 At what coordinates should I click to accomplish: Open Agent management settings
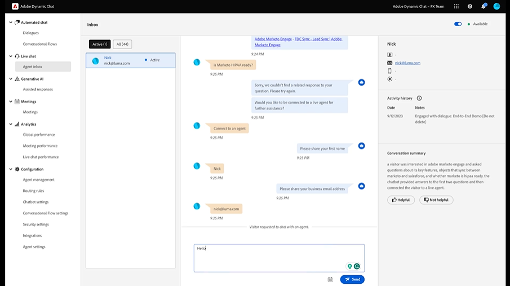coord(38,180)
